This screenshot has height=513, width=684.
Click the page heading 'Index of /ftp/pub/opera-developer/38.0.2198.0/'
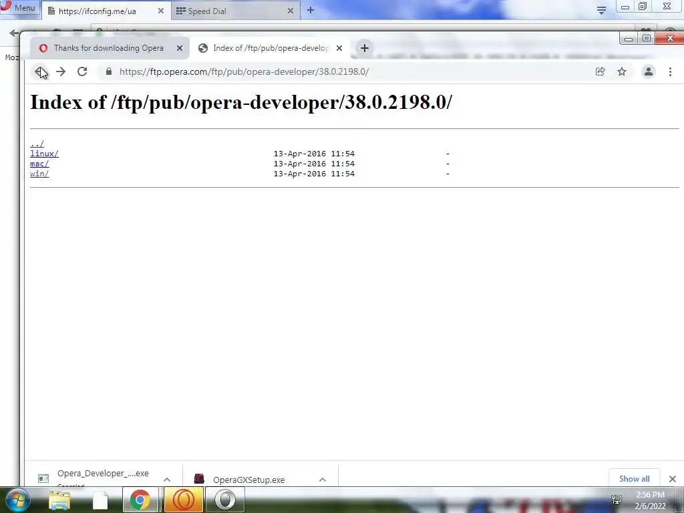[x=241, y=102]
